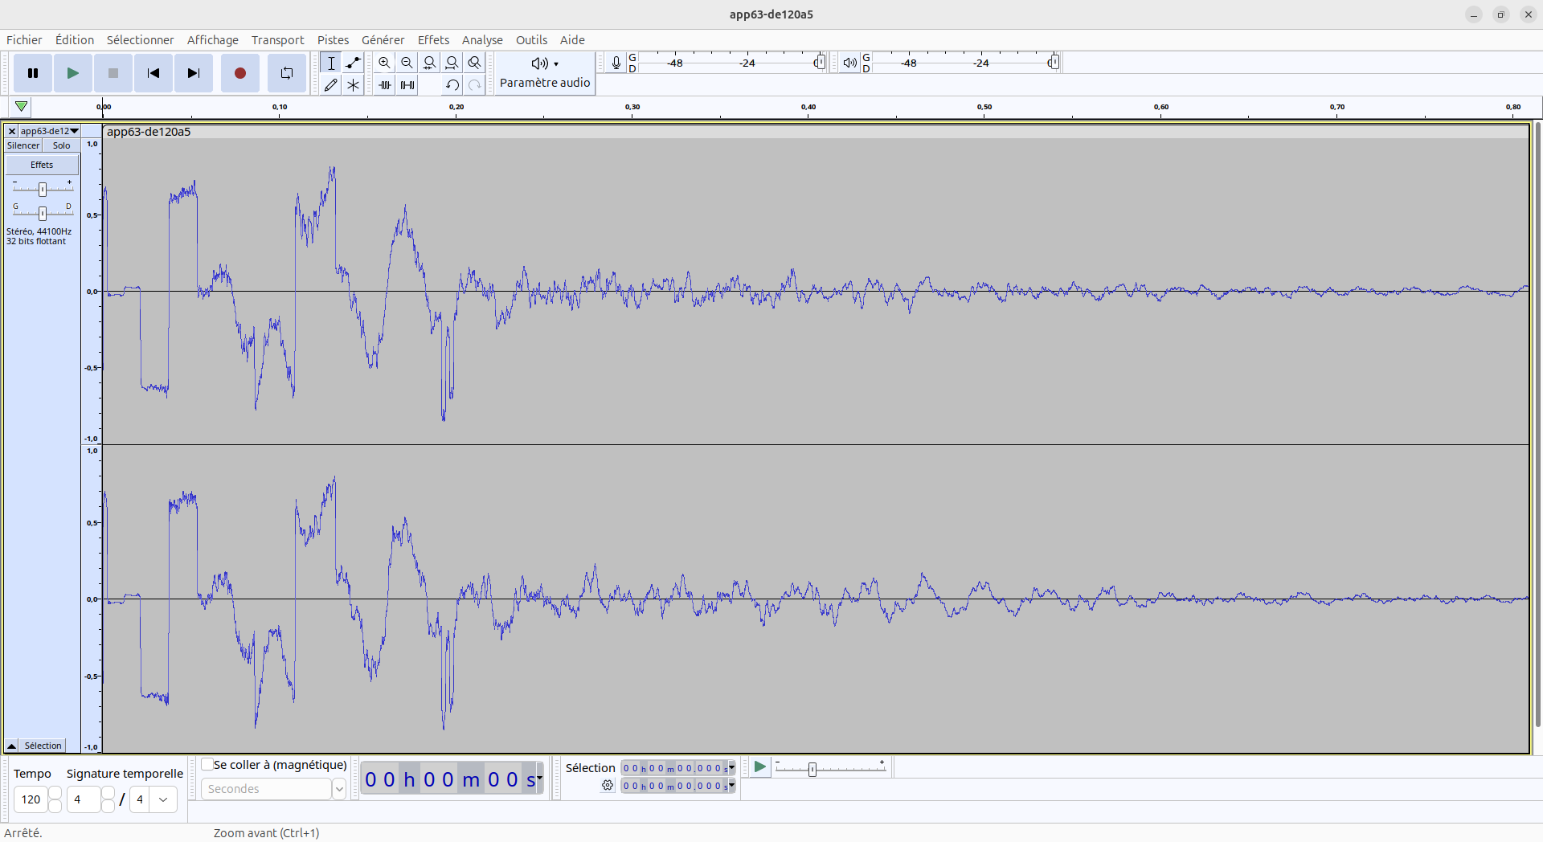Toggle Solo on the track

tap(61, 145)
